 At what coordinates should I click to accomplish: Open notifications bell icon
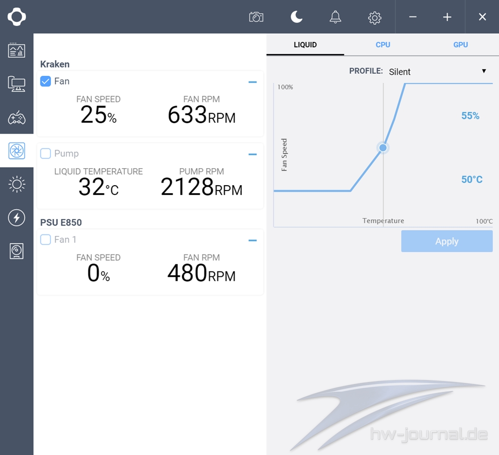(335, 17)
